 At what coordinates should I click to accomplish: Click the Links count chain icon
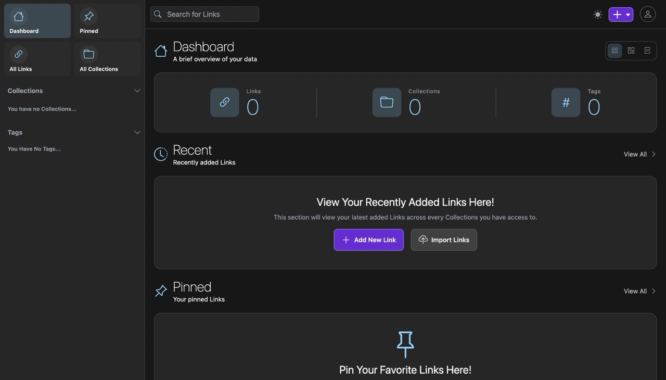pyautogui.click(x=225, y=103)
